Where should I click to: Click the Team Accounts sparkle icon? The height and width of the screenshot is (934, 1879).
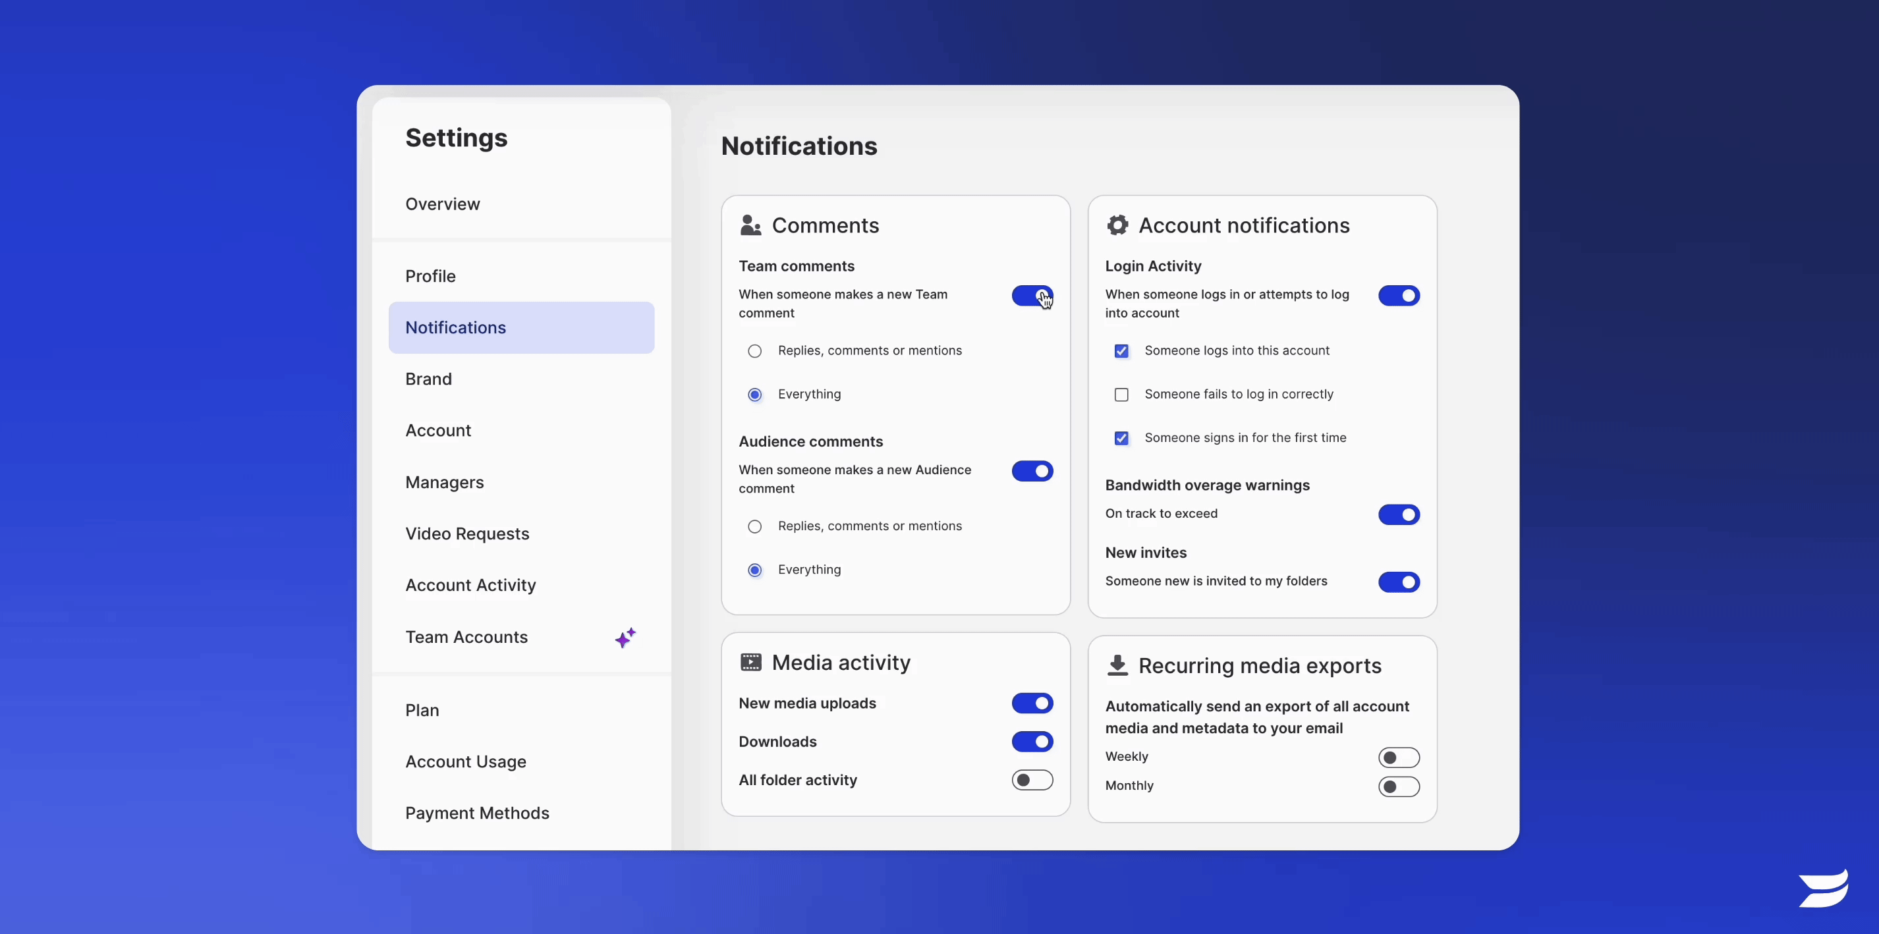click(x=625, y=637)
